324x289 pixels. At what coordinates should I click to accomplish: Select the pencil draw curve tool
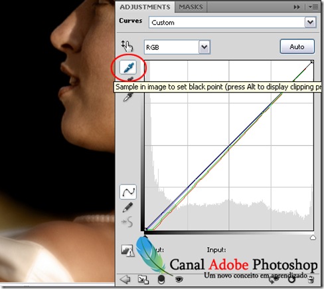pos(127,207)
